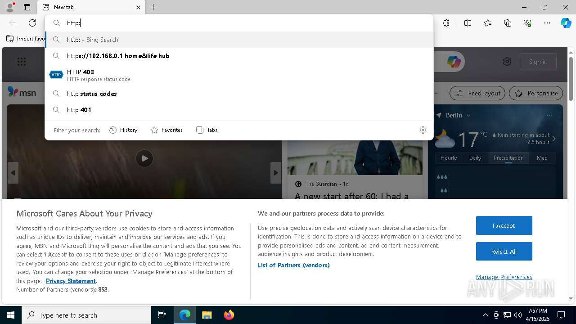576x324 pixels.
Task: Open File Explorer from taskbar
Action: [207, 315]
